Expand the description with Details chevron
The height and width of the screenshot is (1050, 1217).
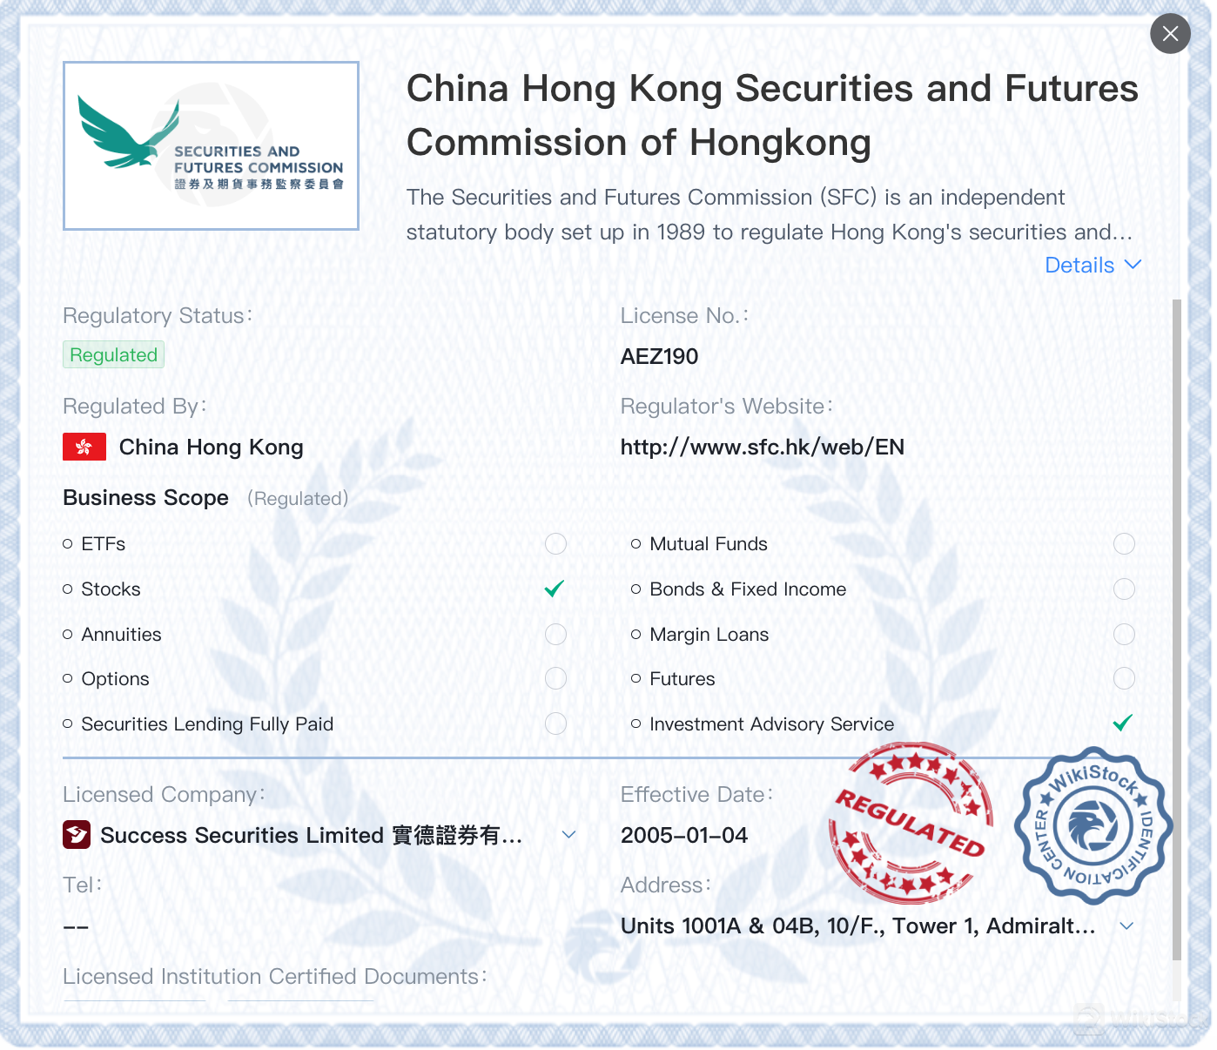(1093, 265)
